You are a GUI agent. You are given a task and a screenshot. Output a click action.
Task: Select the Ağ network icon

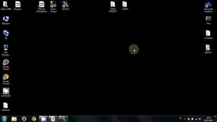tap(6, 35)
